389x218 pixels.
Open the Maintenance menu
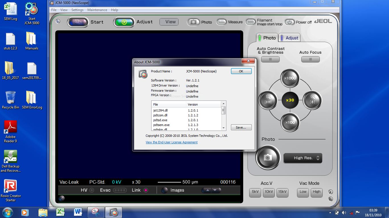[x=97, y=10]
